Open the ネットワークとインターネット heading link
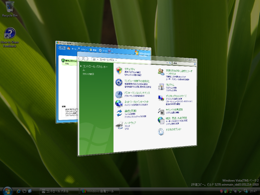 (136, 102)
